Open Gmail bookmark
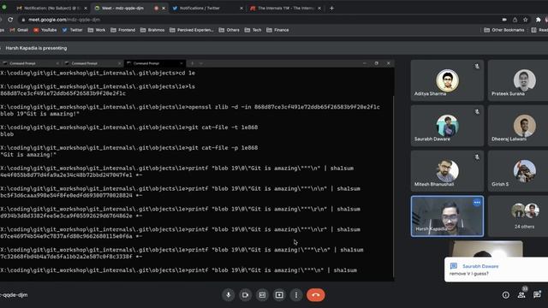Screen dimensions: 548x308 [19, 30]
